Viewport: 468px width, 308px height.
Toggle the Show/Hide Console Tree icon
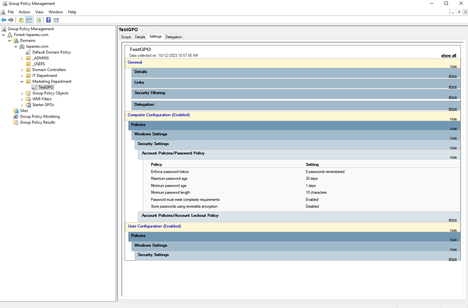[29, 20]
